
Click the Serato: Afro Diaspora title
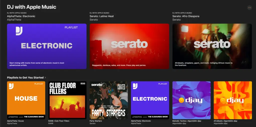click(186, 16)
